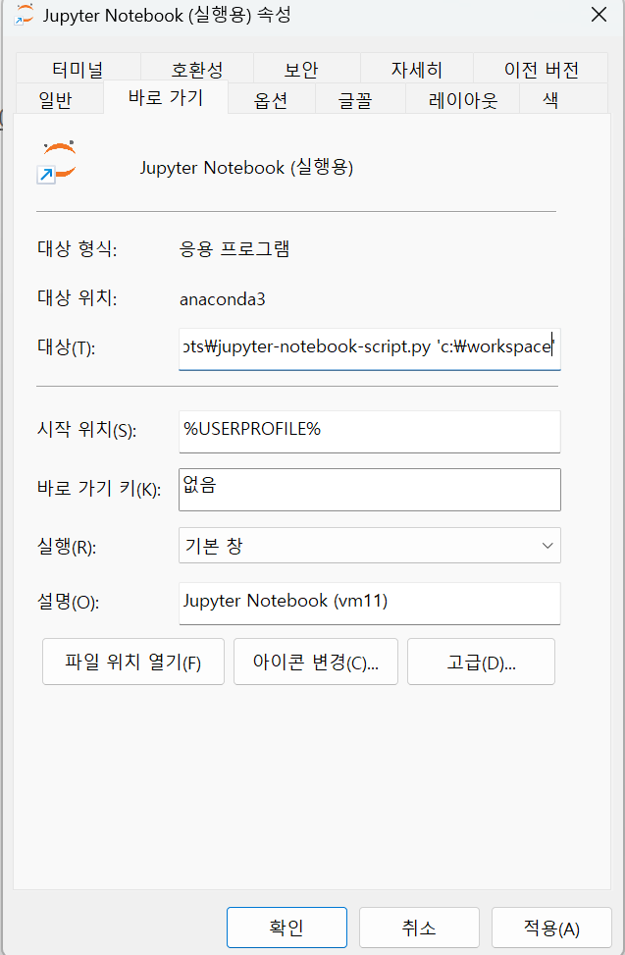625x955 pixels.
Task: Go to the 옵션 tab
Action: coord(271,100)
